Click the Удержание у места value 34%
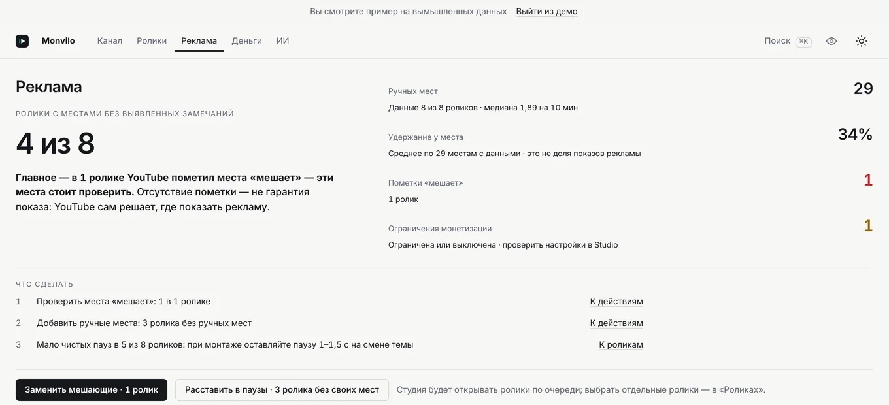 pyautogui.click(x=855, y=135)
